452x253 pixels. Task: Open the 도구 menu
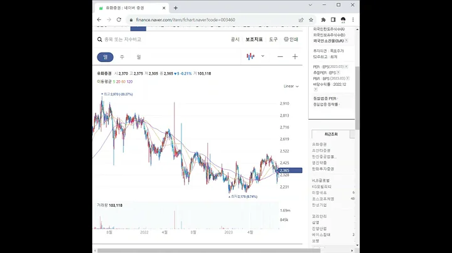click(x=273, y=39)
